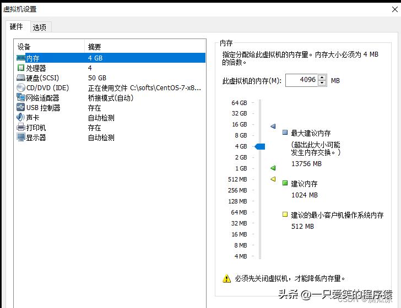Select the CD/DVD (IDE) device row
Screen dimensions: 401x308
pyautogui.click(x=111, y=87)
